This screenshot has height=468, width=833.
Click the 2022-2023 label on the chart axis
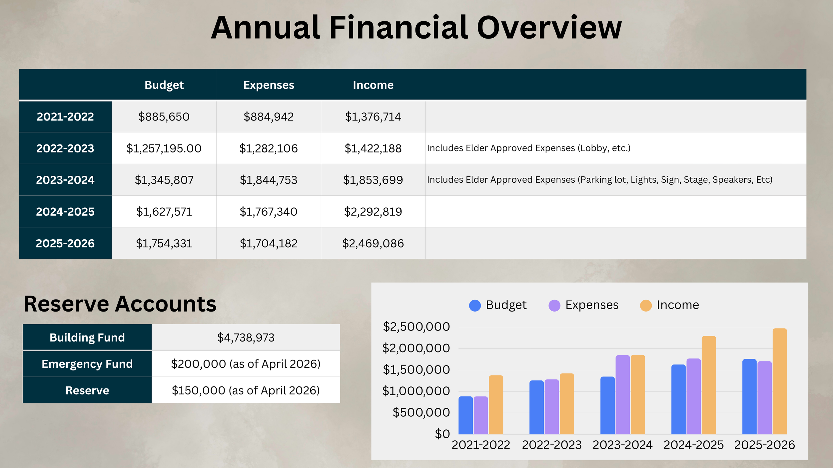pos(552,445)
